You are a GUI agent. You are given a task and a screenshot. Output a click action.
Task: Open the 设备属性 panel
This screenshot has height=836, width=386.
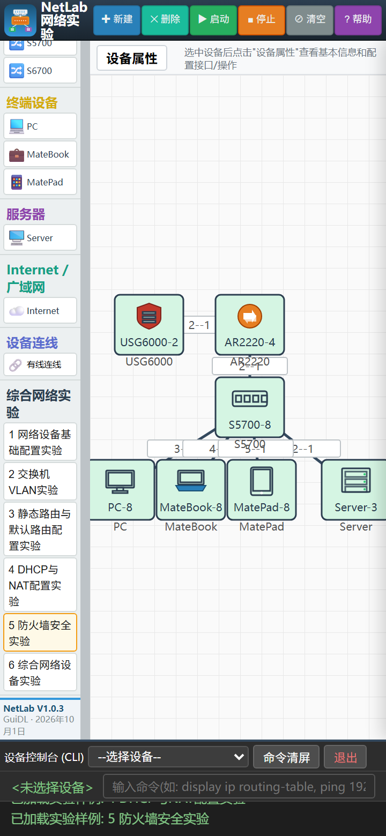pyautogui.click(x=132, y=58)
